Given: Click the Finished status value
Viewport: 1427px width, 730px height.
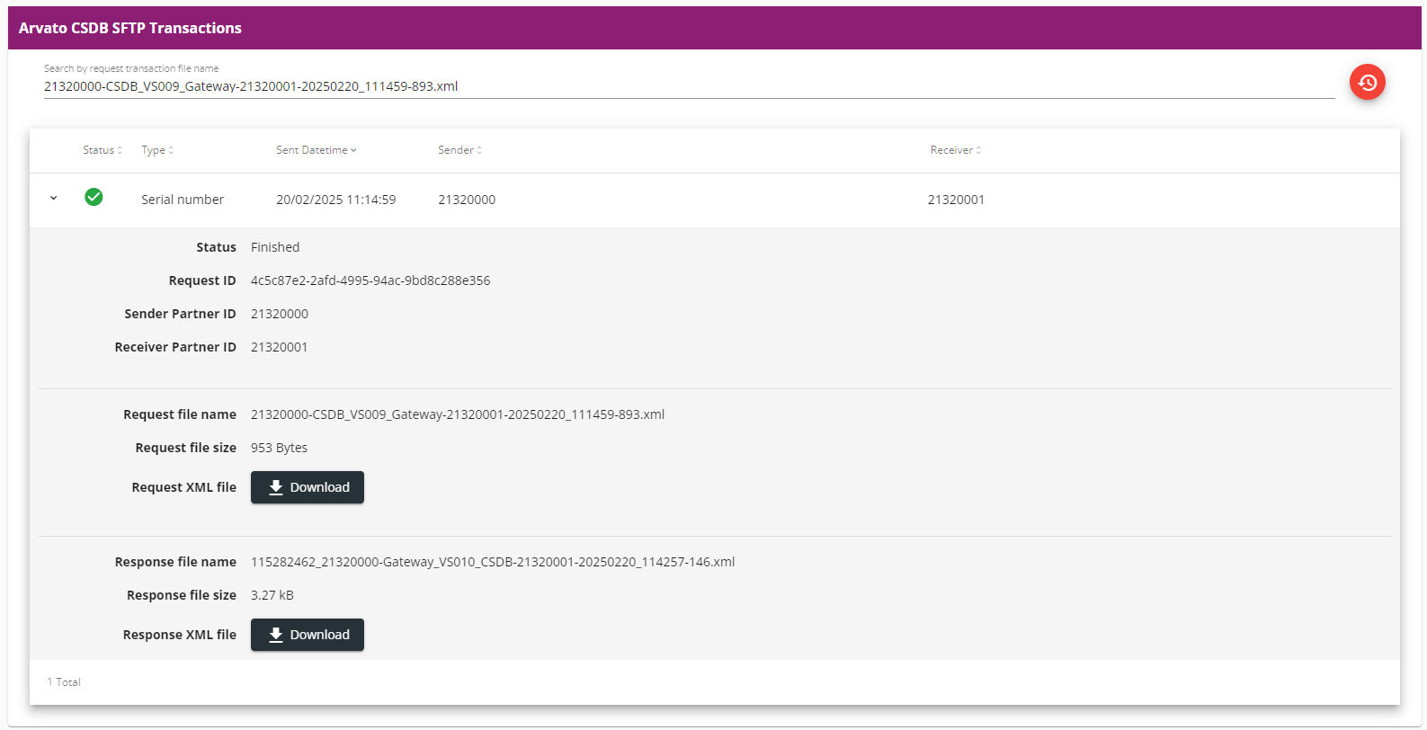Looking at the screenshot, I should [275, 247].
